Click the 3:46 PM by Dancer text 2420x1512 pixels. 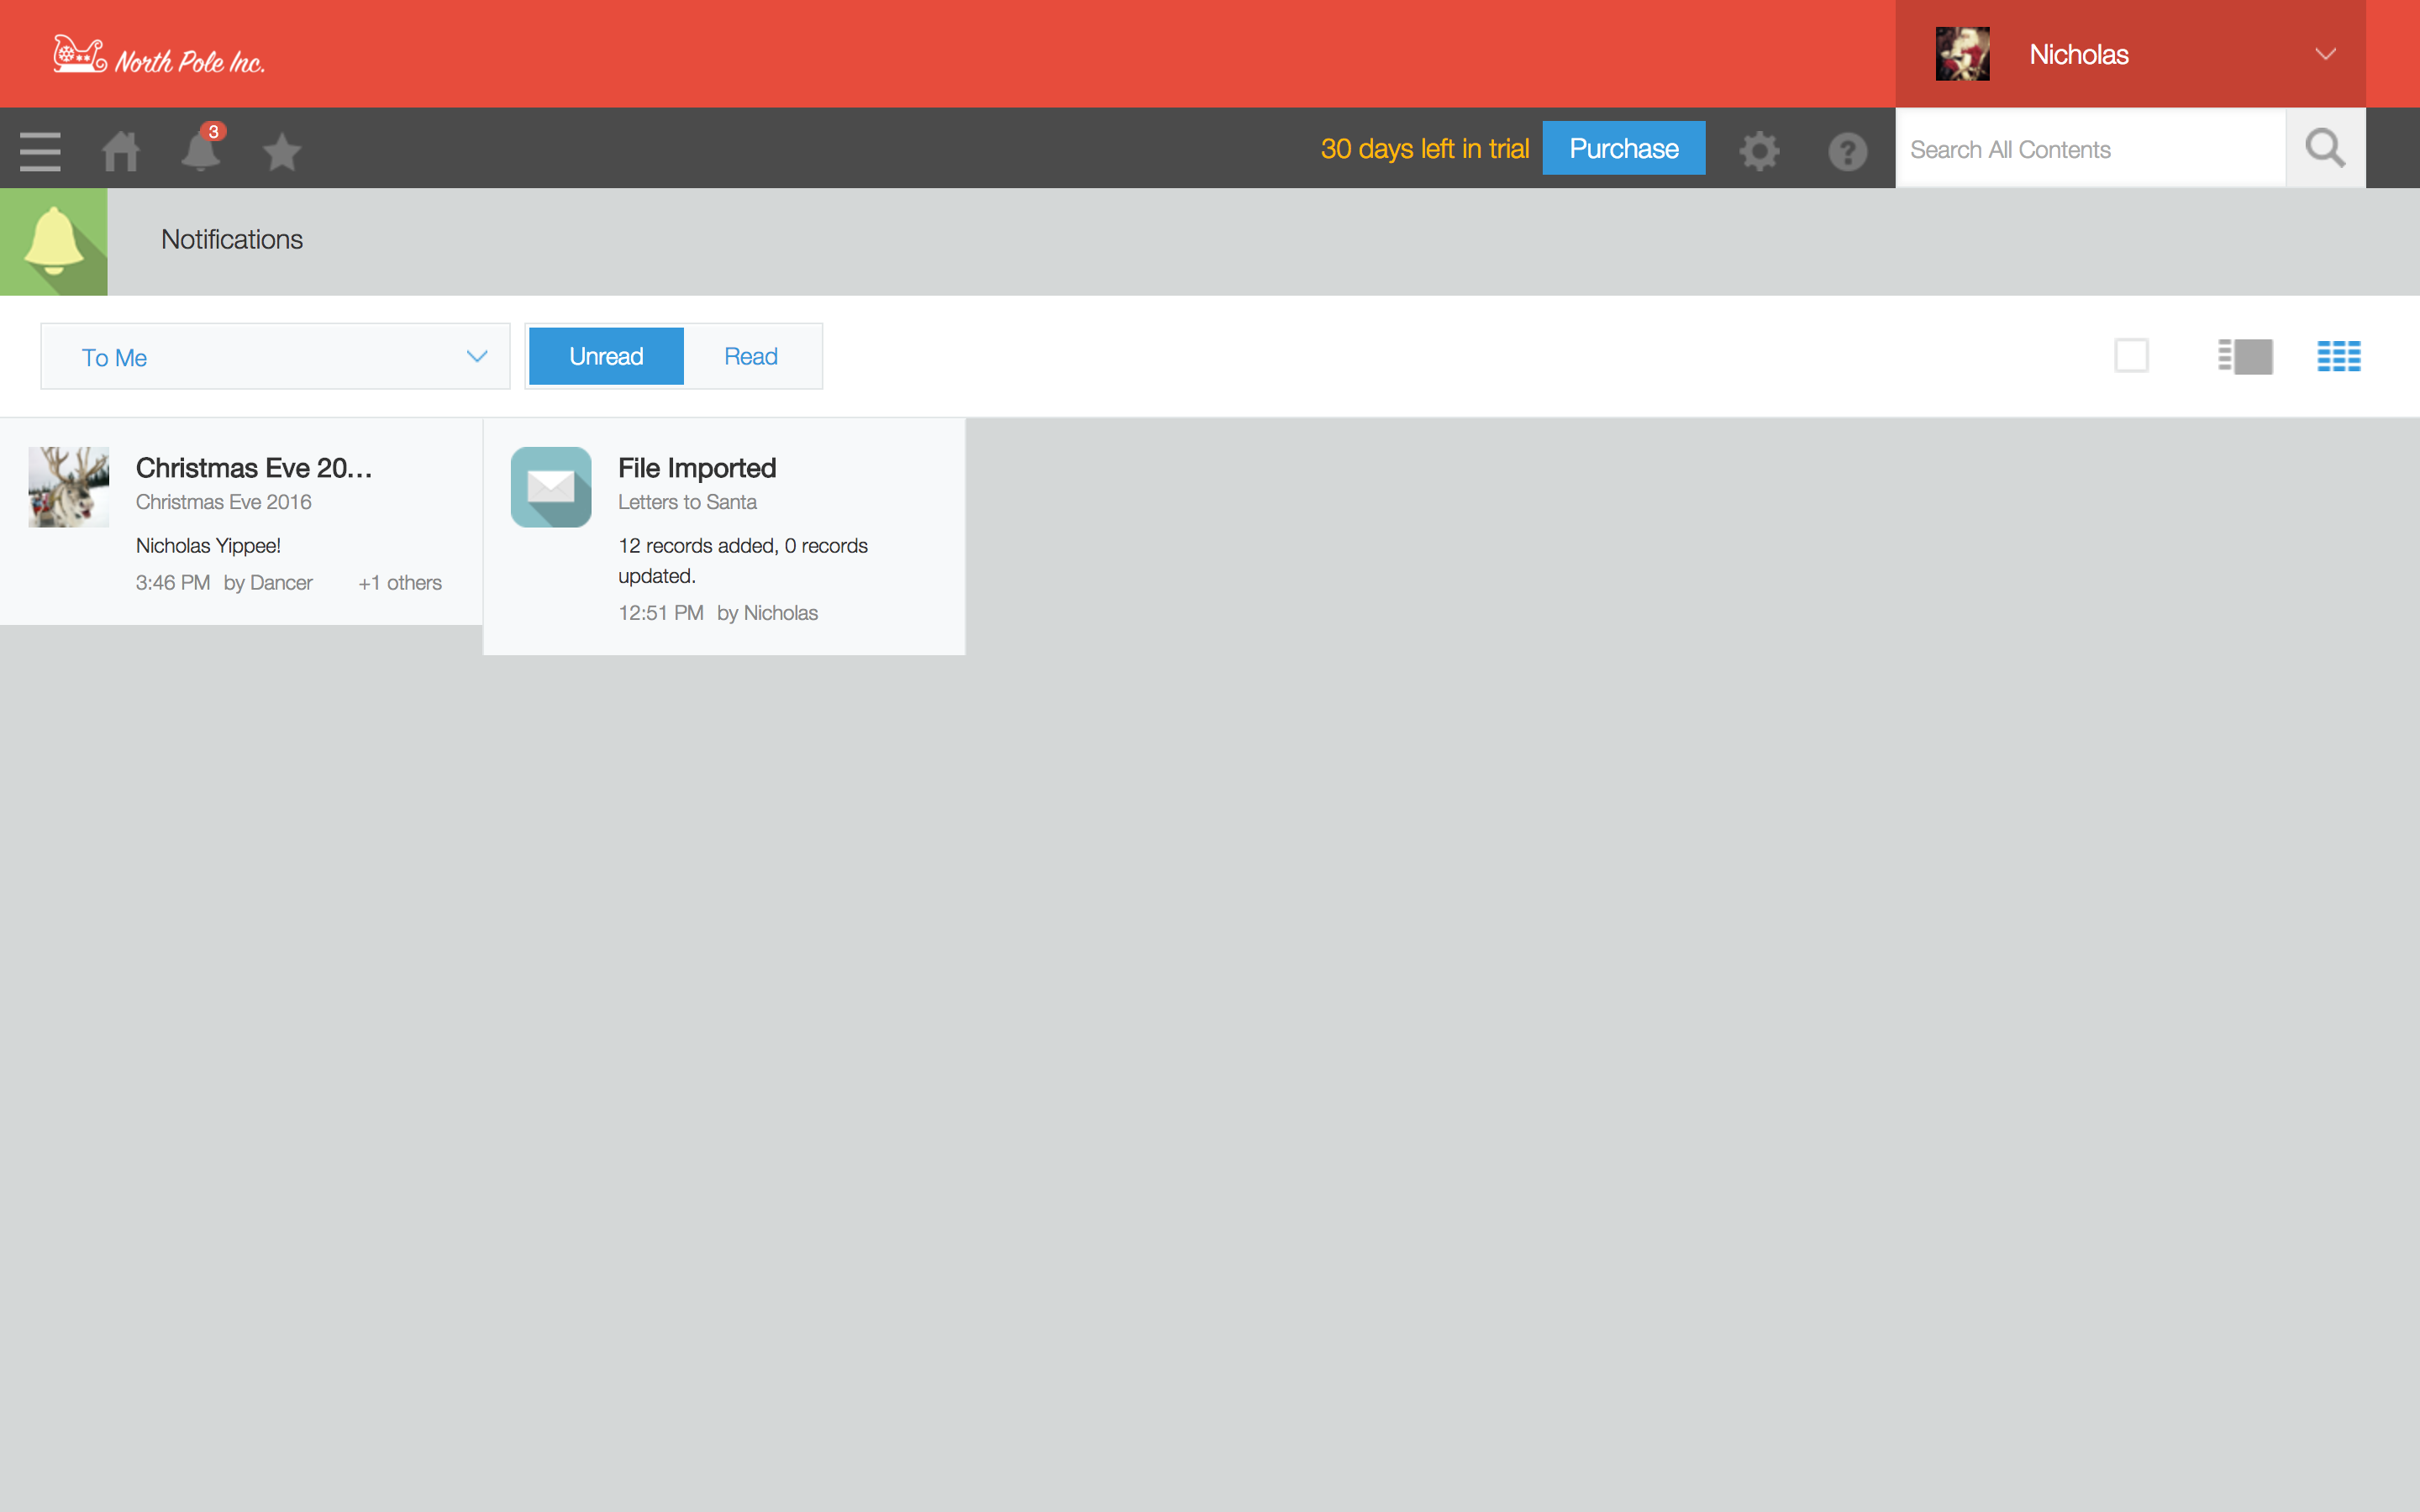pos(224,583)
